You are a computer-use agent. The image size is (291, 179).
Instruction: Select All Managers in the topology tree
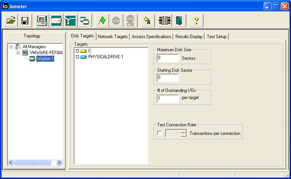coord(34,47)
